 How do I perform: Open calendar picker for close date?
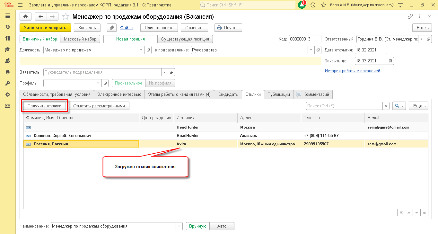click(x=390, y=61)
